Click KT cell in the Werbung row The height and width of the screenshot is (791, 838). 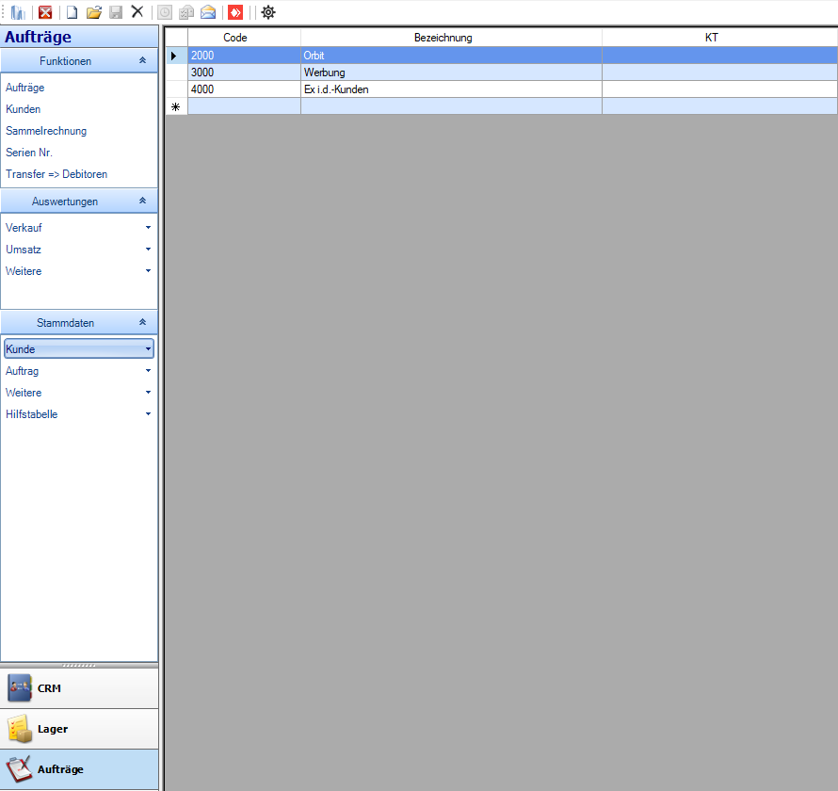(720, 73)
